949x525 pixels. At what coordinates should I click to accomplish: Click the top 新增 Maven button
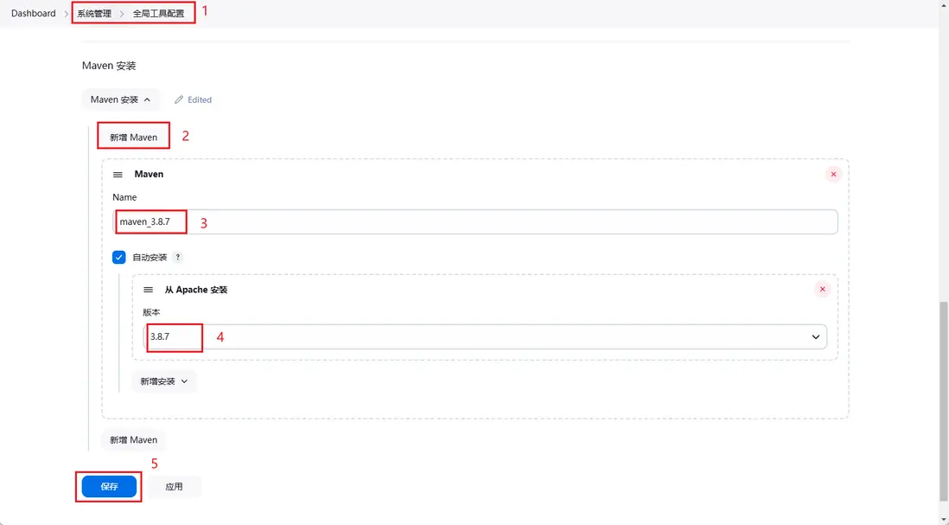click(x=133, y=138)
